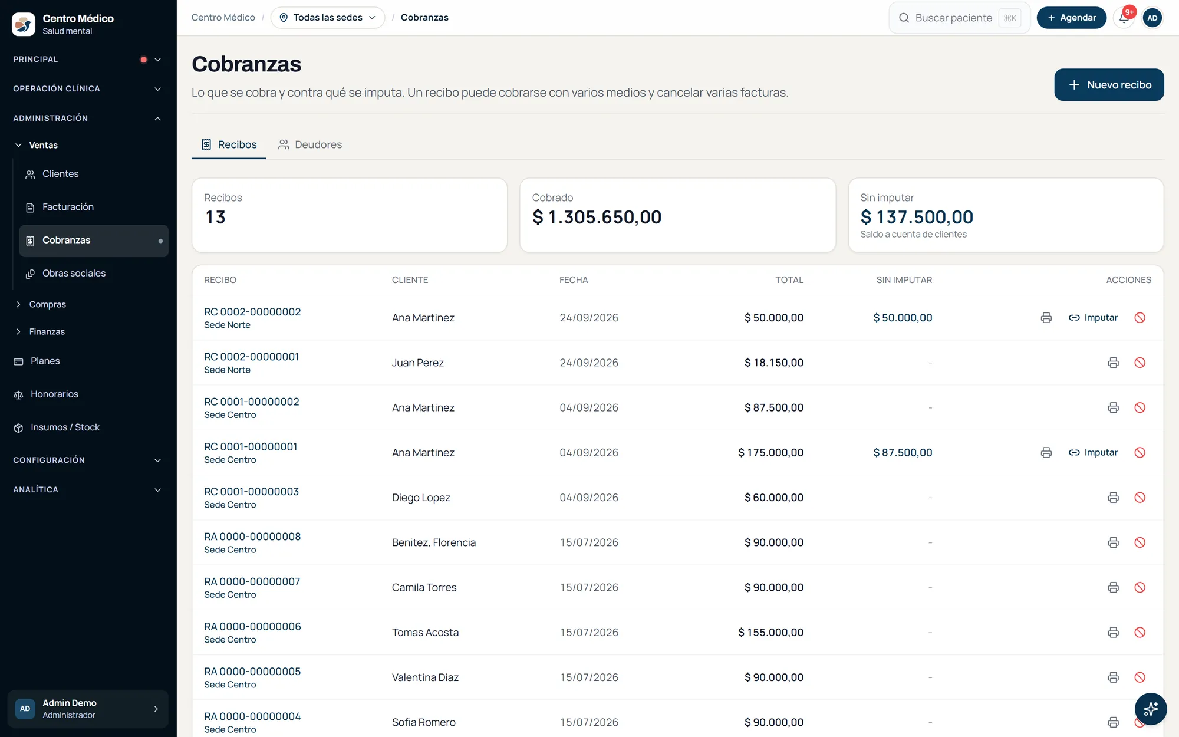
Task: Open the AD user avatar menu
Action: pyautogui.click(x=1152, y=18)
